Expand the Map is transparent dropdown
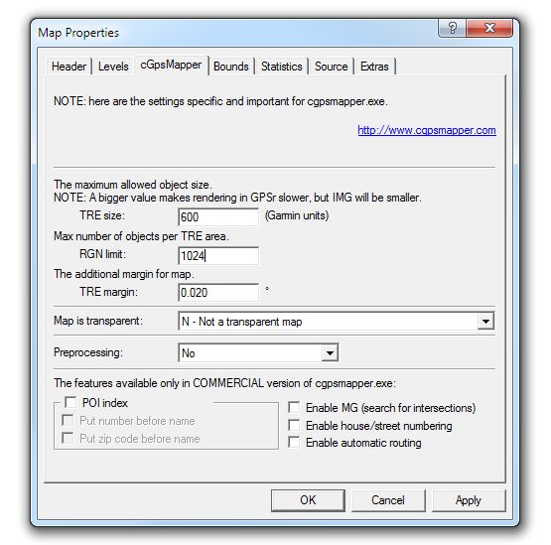The image size is (551, 545). (x=337, y=322)
